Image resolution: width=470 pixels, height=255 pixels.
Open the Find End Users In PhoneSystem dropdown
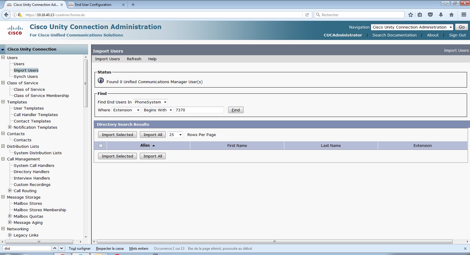point(150,102)
